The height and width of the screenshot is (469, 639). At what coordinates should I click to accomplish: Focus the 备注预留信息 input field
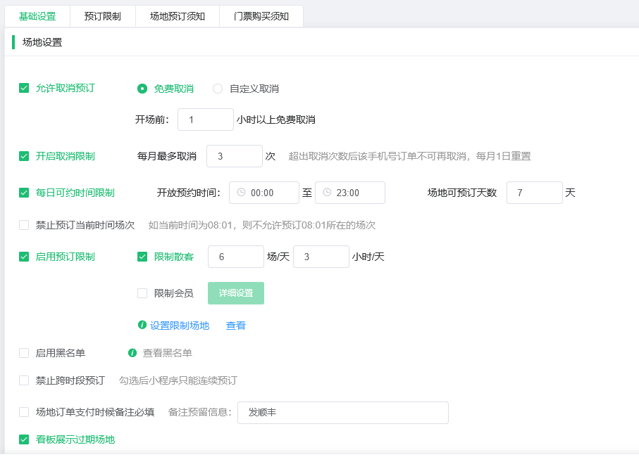pos(343,413)
